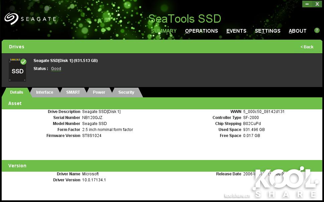Click the SeaTools SSD title text

tap(185, 19)
